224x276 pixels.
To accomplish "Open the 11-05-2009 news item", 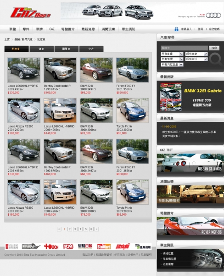I will click(x=169, y=126).
